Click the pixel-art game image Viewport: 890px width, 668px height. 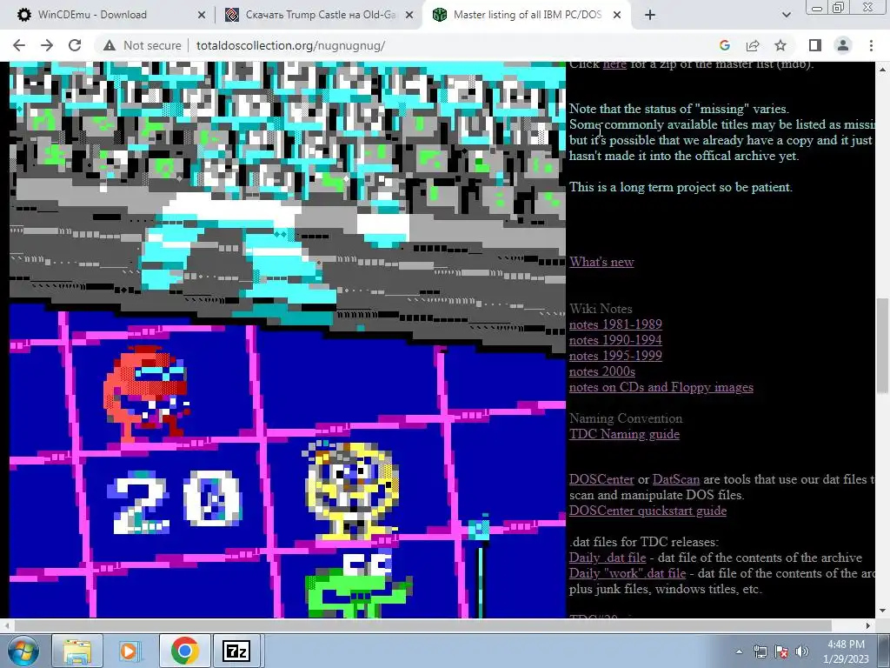pyautogui.click(x=287, y=340)
